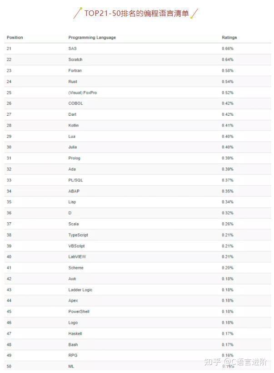Click the PowerShell language name
Screen dimensions: 274x373
[79, 312]
